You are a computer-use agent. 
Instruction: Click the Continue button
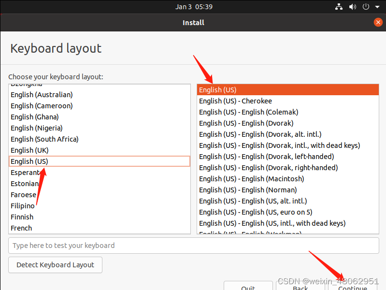pos(352,286)
